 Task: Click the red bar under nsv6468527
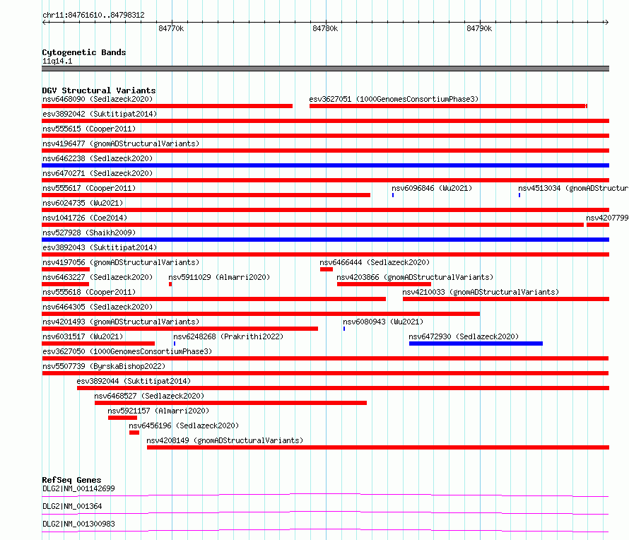pyautogui.click(x=230, y=403)
